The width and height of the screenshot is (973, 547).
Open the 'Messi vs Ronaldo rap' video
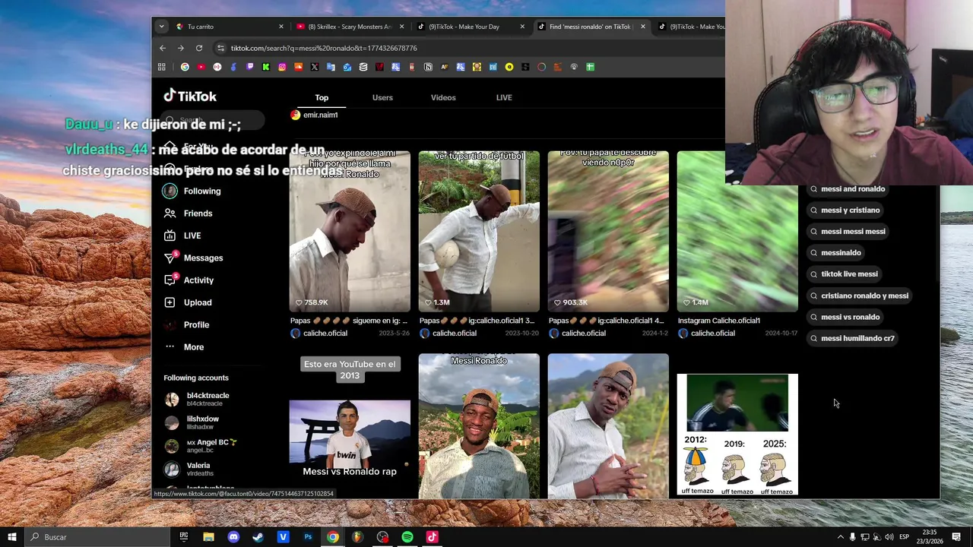[x=350, y=425]
